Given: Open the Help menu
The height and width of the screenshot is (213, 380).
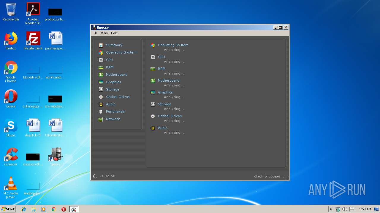Looking at the screenshot, I should (114, 33).
